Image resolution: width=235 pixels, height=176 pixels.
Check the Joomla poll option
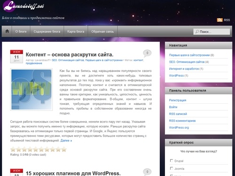172,168
